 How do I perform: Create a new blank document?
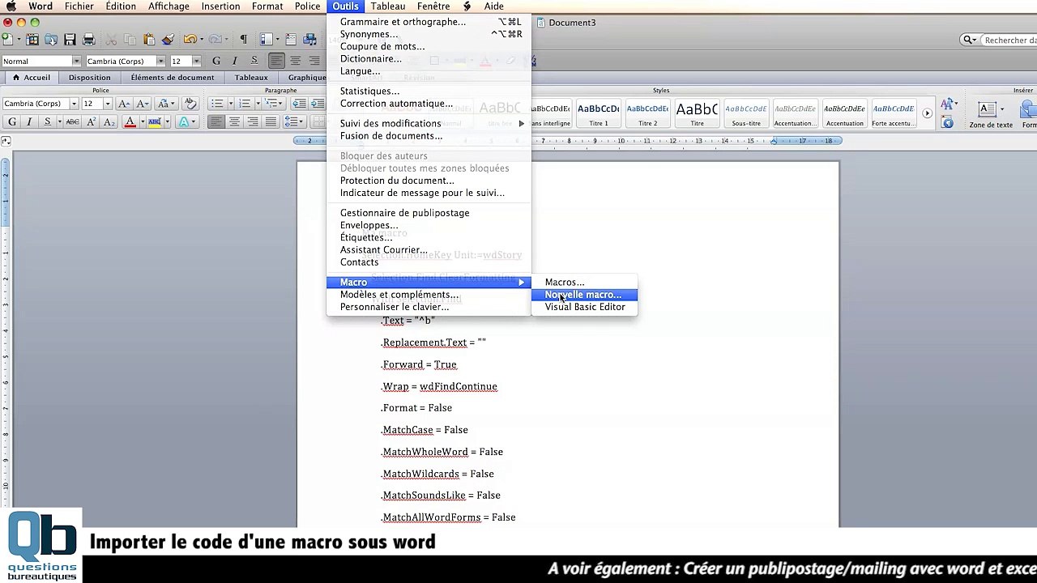tap(6, 39)
